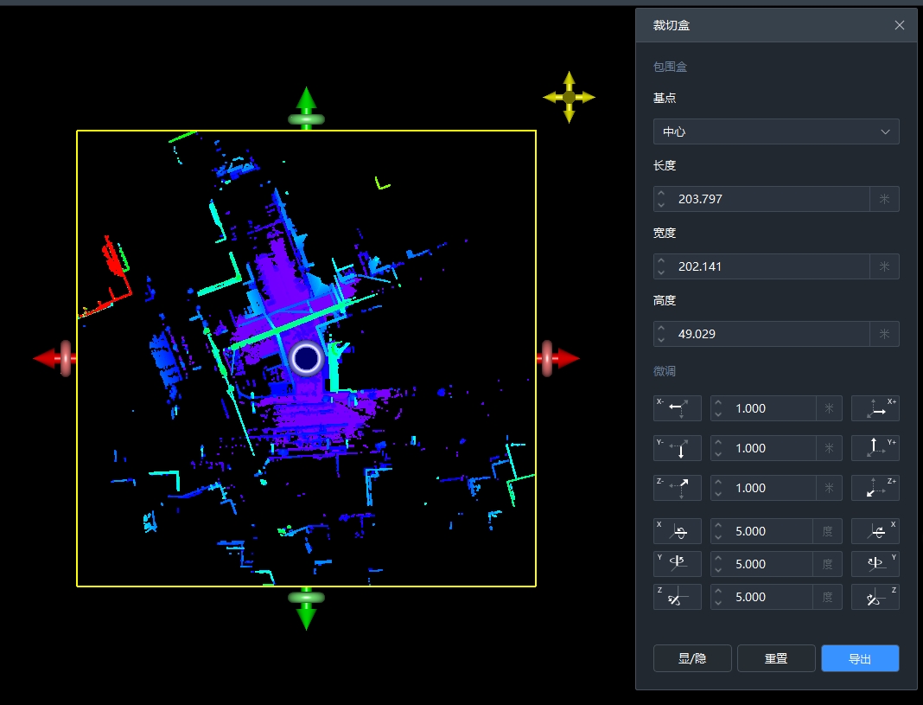
Task: Toggle box visibility with 显/隐 button
Action: click(x=692, y=658)
